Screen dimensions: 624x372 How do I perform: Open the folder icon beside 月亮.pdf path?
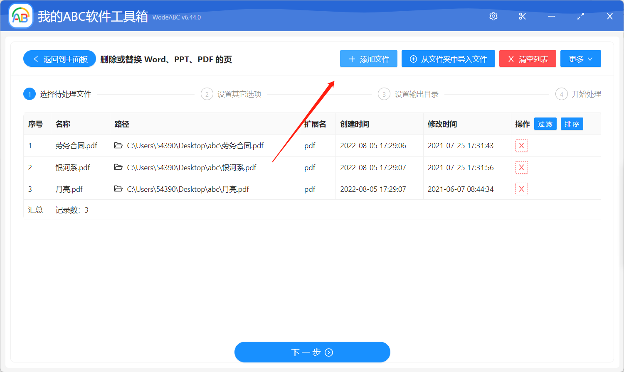[x=118, y=188]
